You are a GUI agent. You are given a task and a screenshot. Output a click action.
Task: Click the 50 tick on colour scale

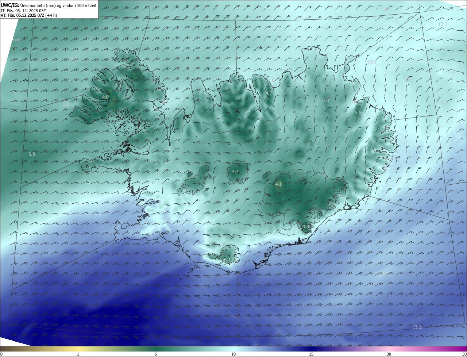pos(464,354)
